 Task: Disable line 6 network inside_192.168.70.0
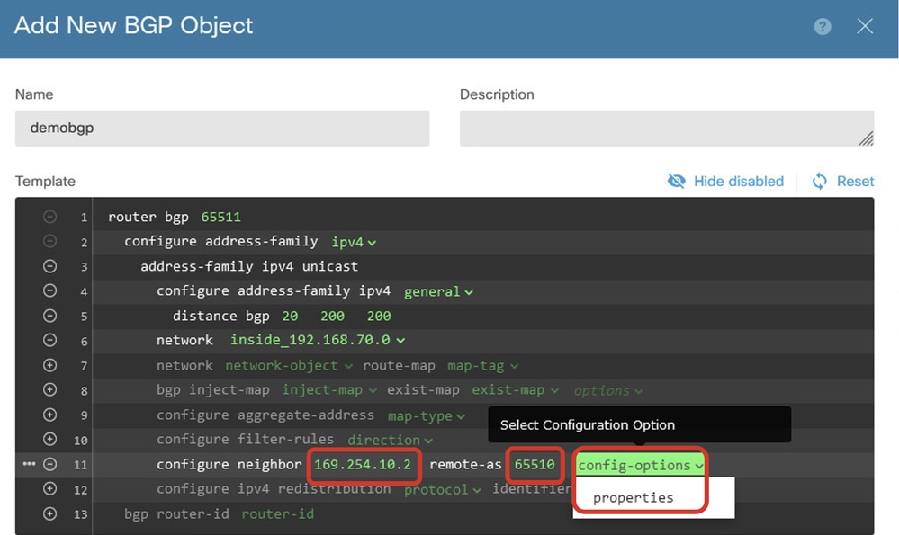click(49, 340)
